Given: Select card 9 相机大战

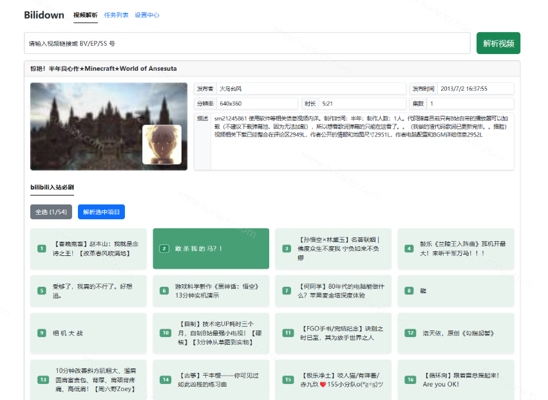Looking at the screenshot, I should [x=88, y=333].
